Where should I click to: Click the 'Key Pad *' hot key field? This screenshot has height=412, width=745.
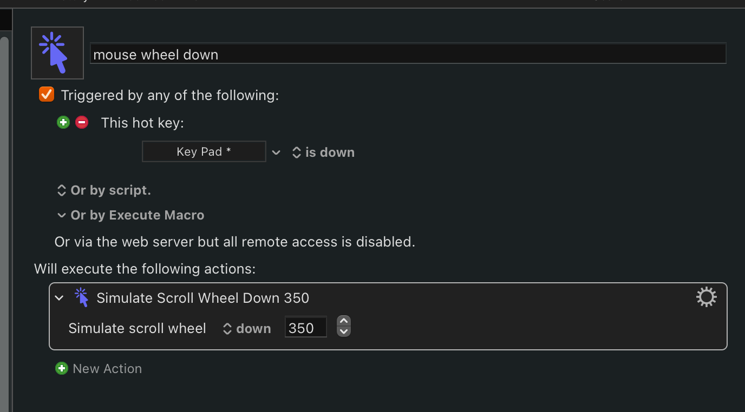pyautogui.click(x=204, y=152)
